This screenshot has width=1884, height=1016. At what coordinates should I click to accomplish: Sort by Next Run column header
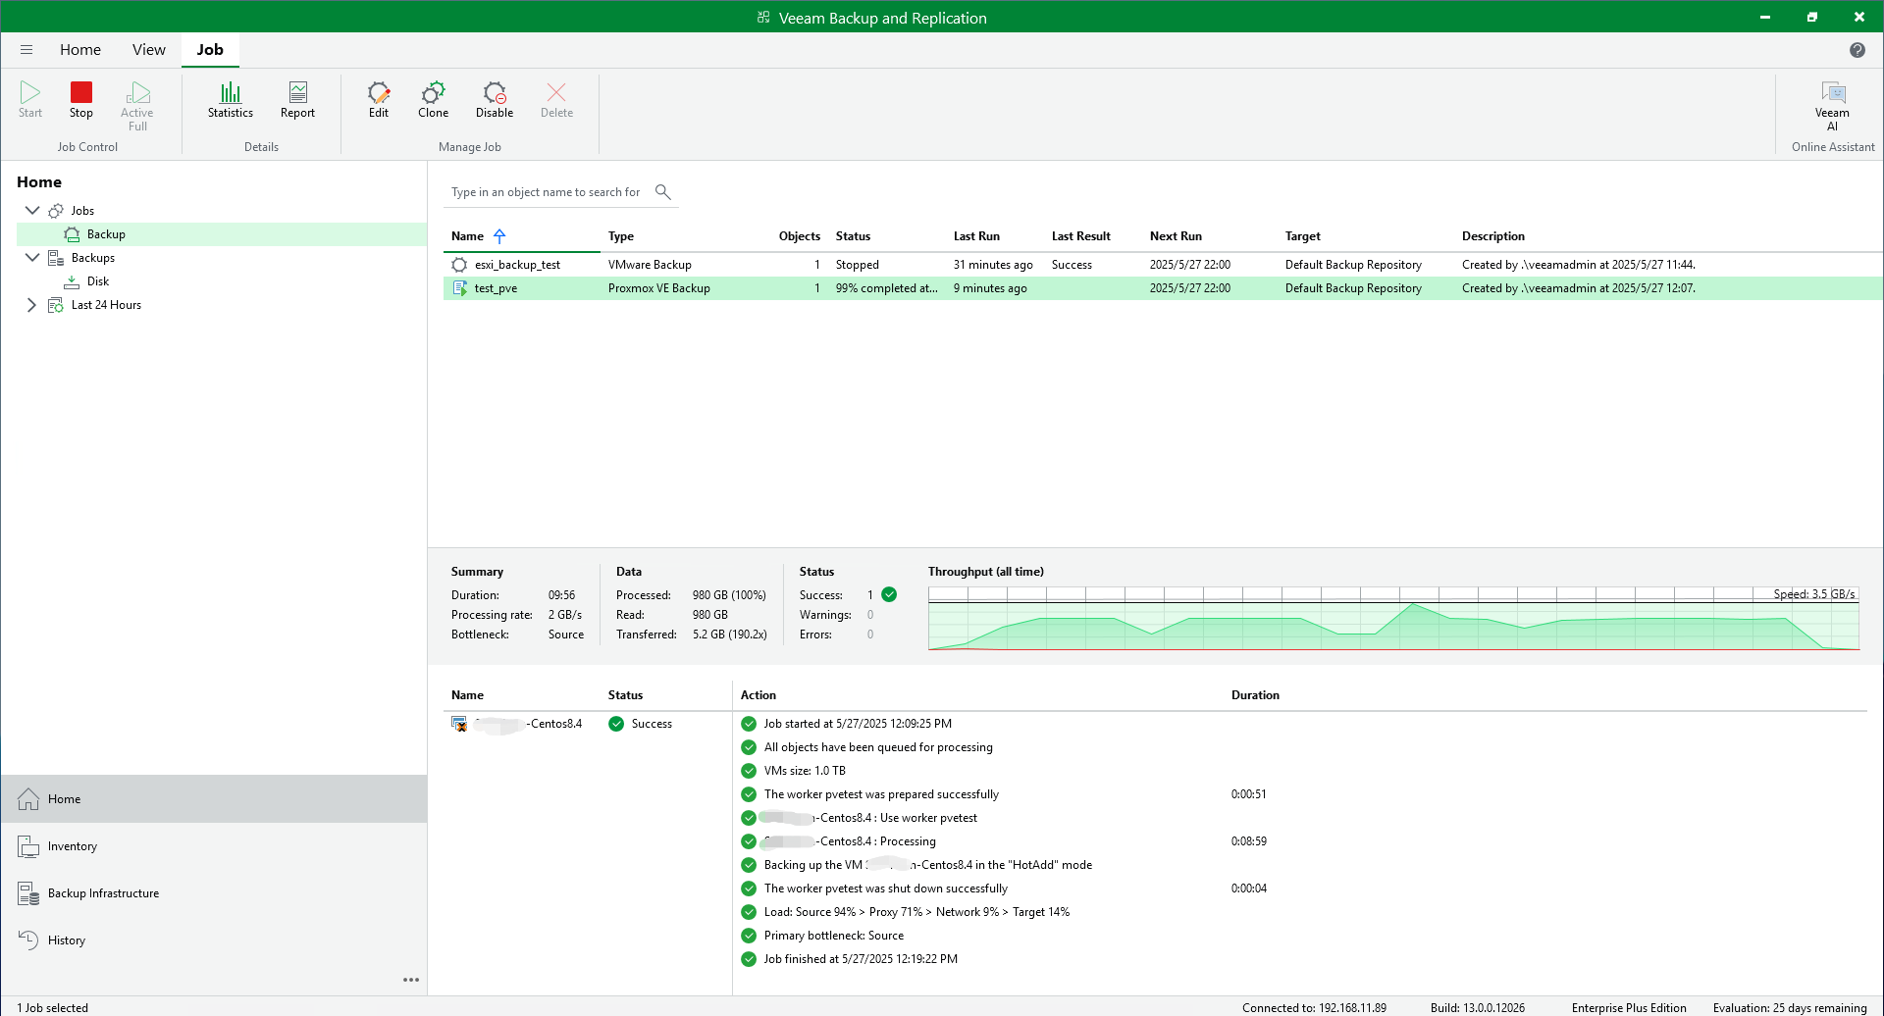click(1176, 236)
